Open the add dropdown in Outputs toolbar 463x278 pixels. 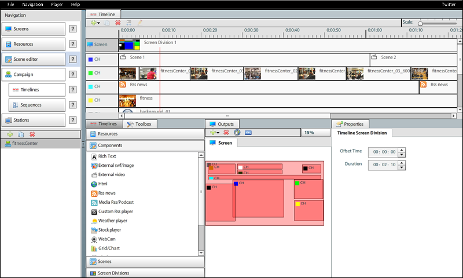coord(215,133)
